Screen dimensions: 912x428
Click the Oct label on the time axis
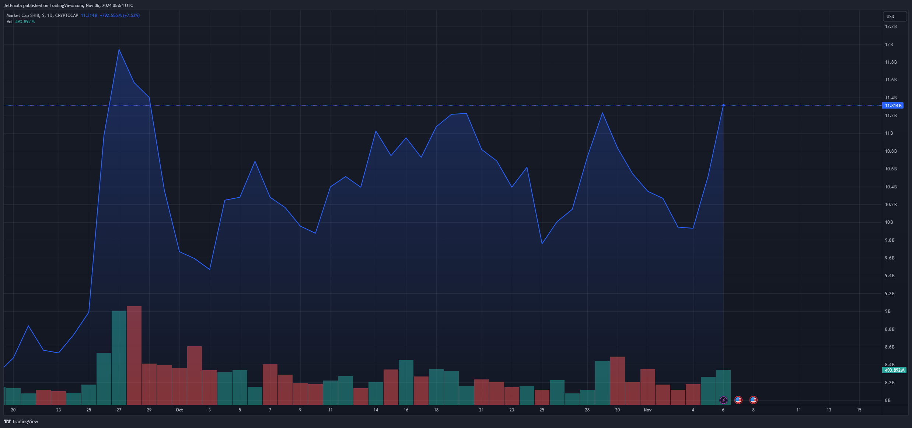point(179,410)
